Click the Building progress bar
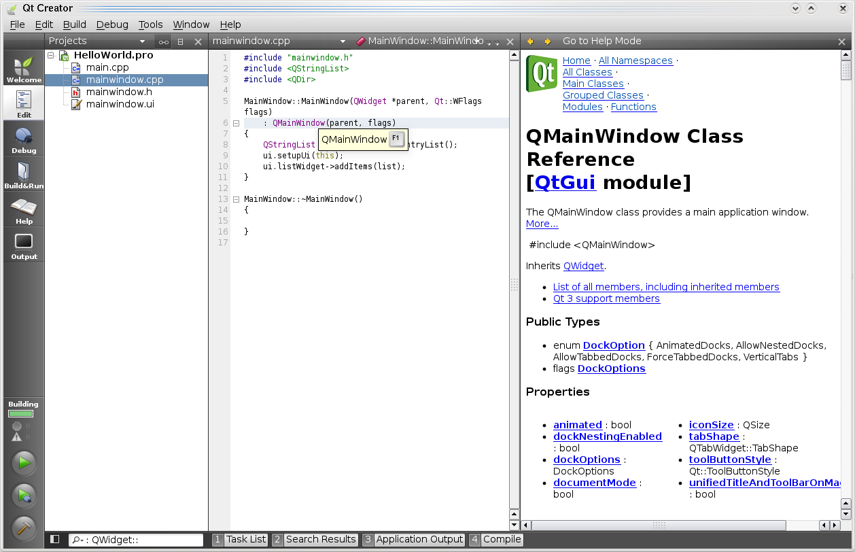This screenshot has width=855, height=552. point(20,413)
